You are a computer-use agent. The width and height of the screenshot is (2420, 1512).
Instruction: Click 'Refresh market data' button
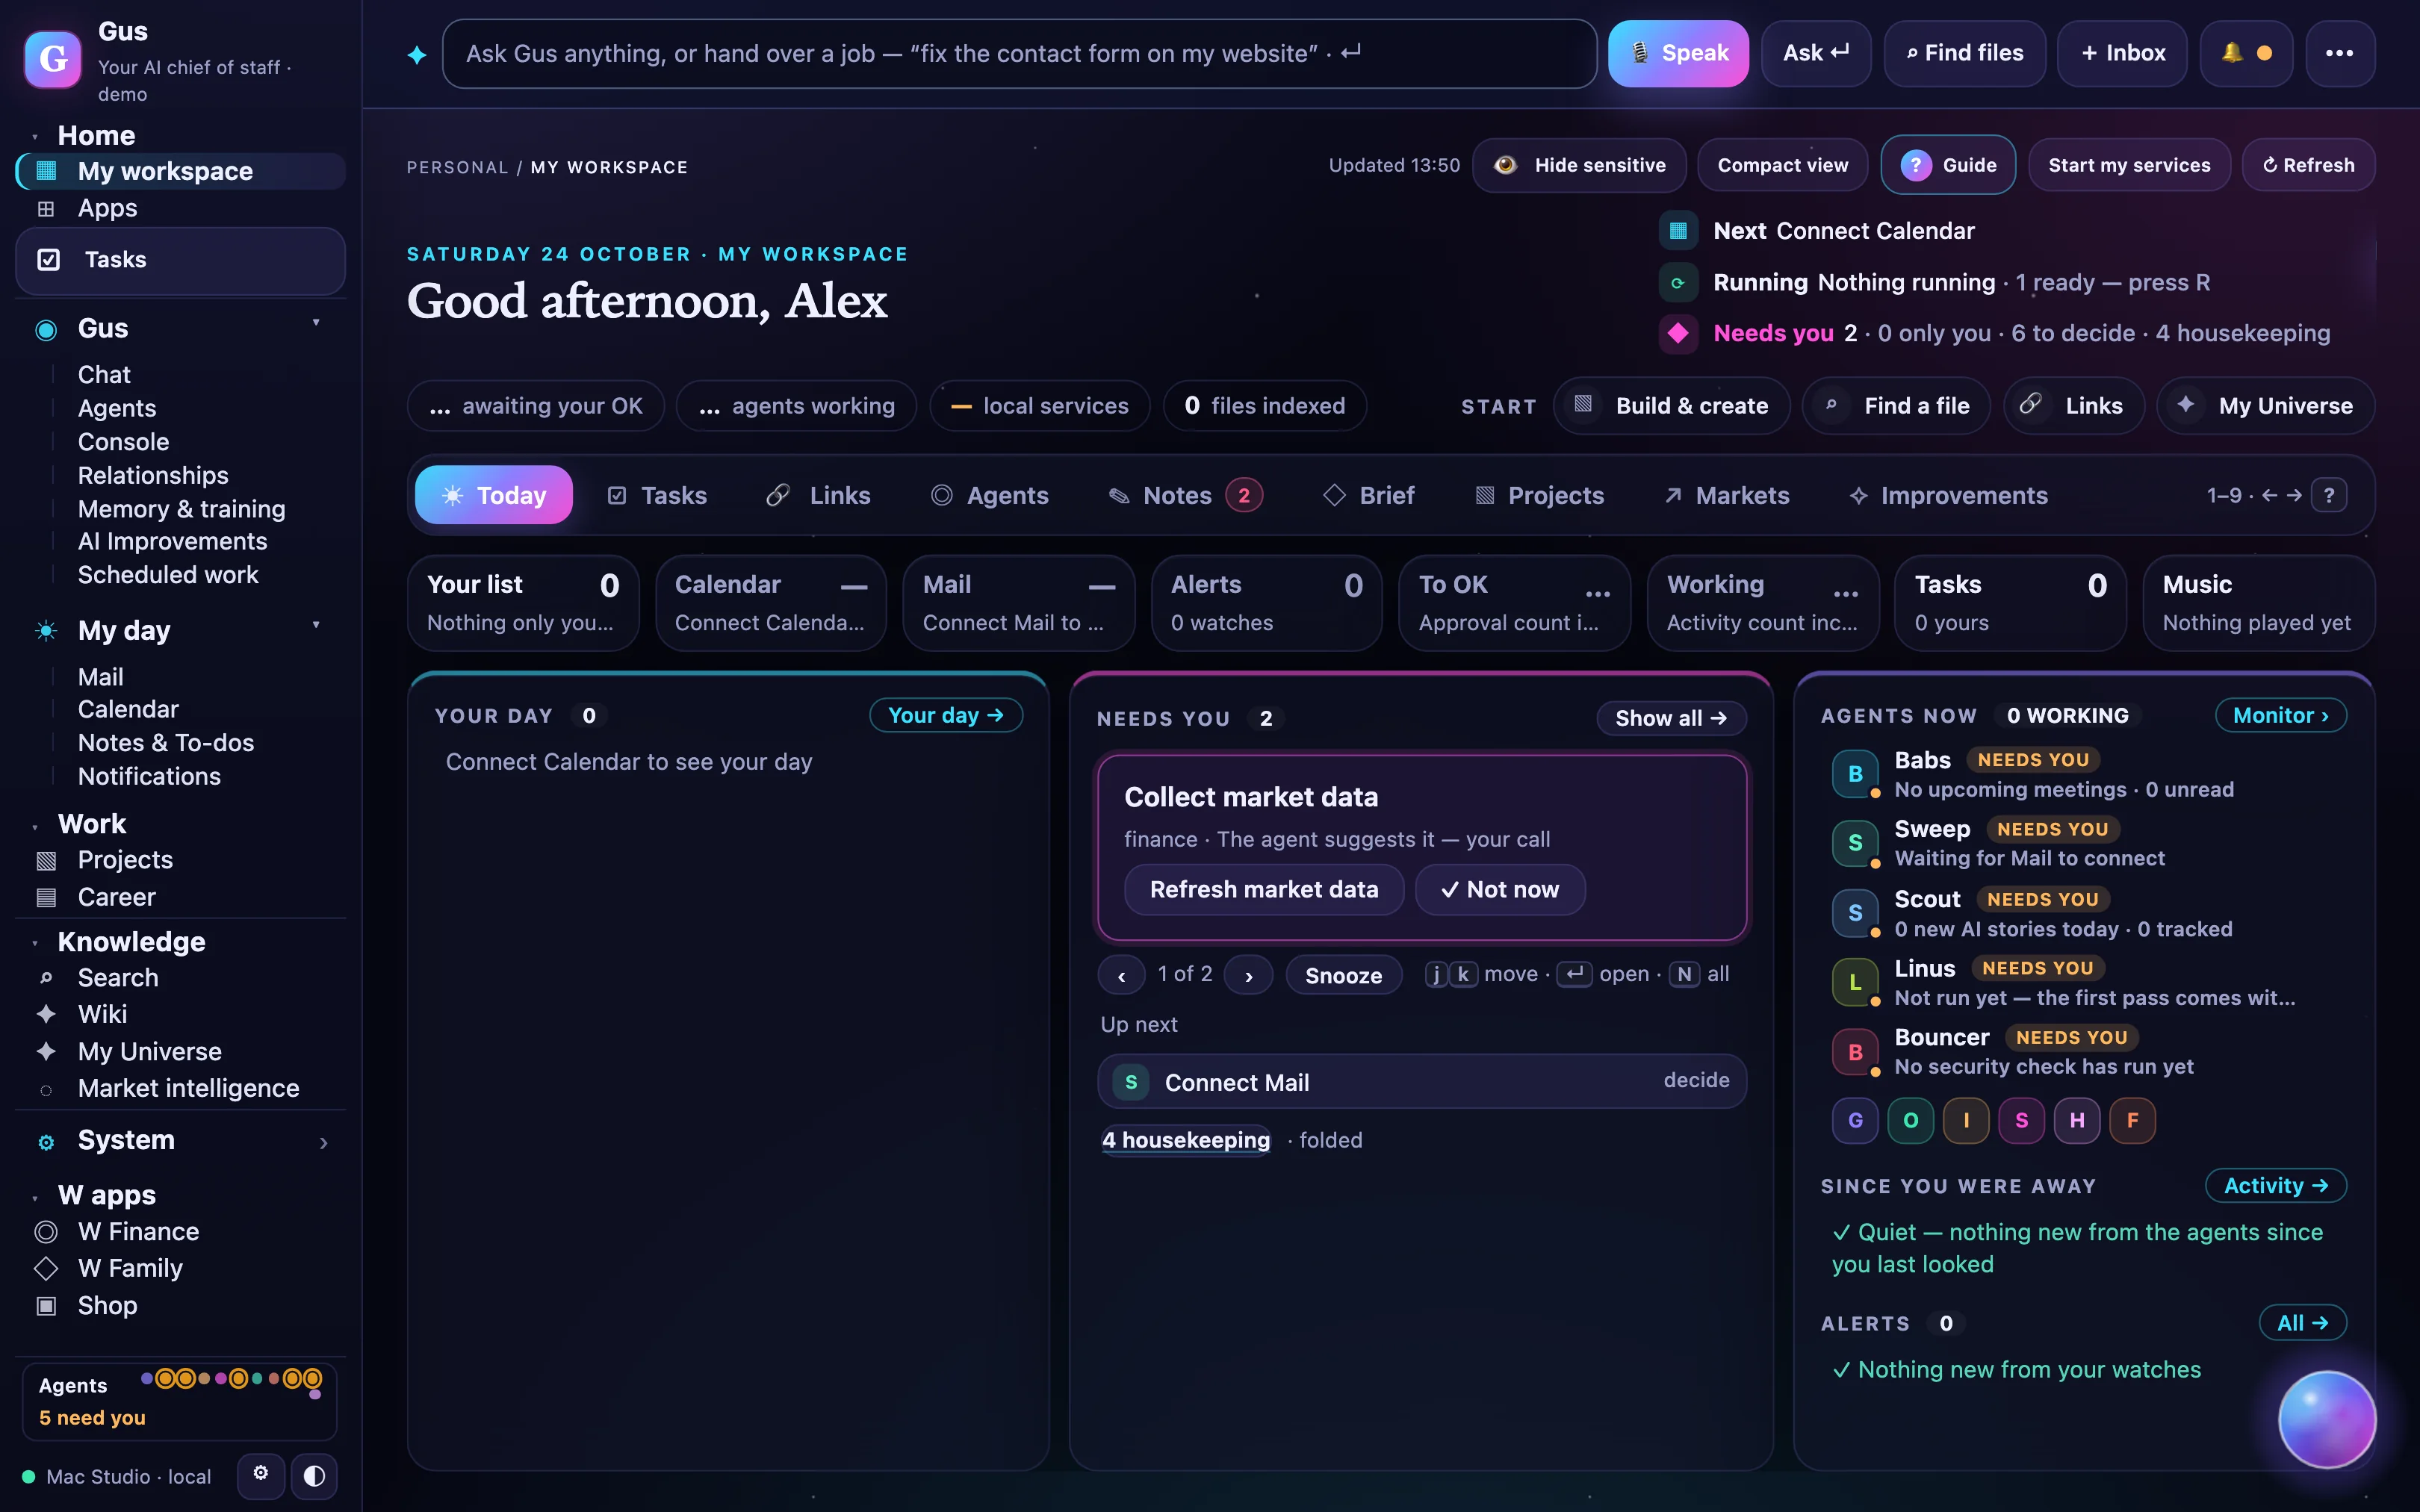coord(1264,889)
